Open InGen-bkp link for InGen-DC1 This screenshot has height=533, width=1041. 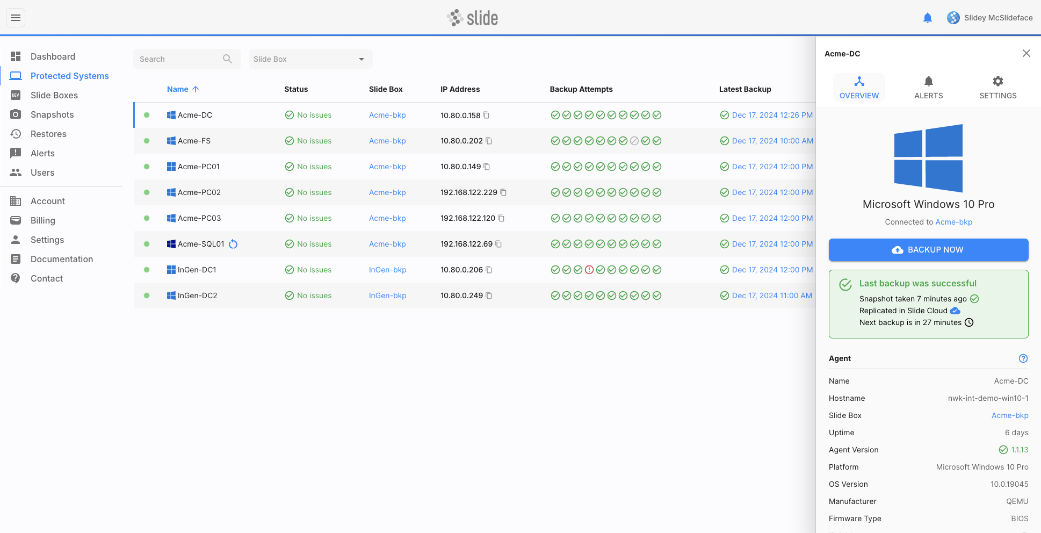click(387, 270)
